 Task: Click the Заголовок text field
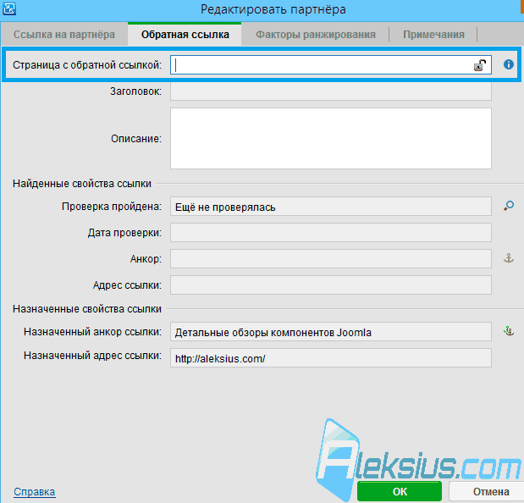click(331, 91)
